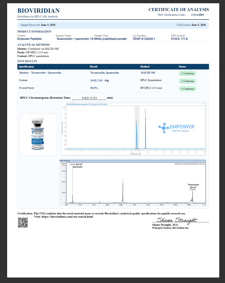The height and width of the screenshot is (283, 225).
Task: Click the COA Issued date June 5, 2026
Action: [199, 25]
